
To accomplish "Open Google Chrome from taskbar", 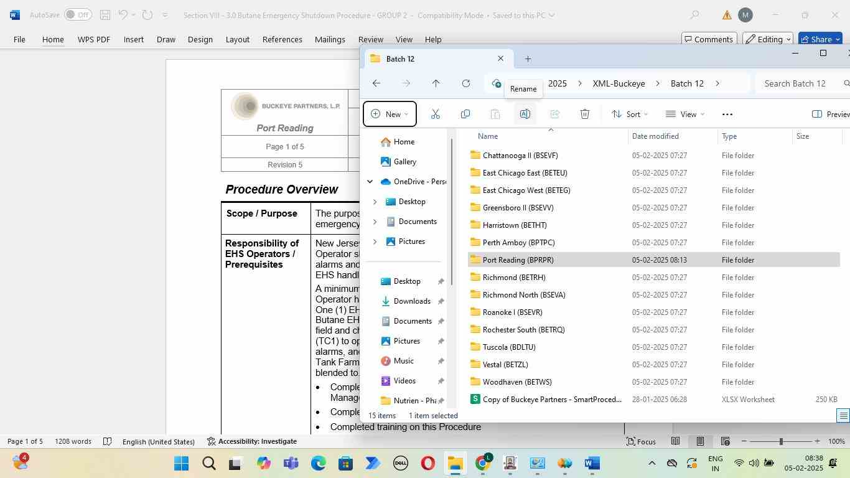I will click(483, 463).
